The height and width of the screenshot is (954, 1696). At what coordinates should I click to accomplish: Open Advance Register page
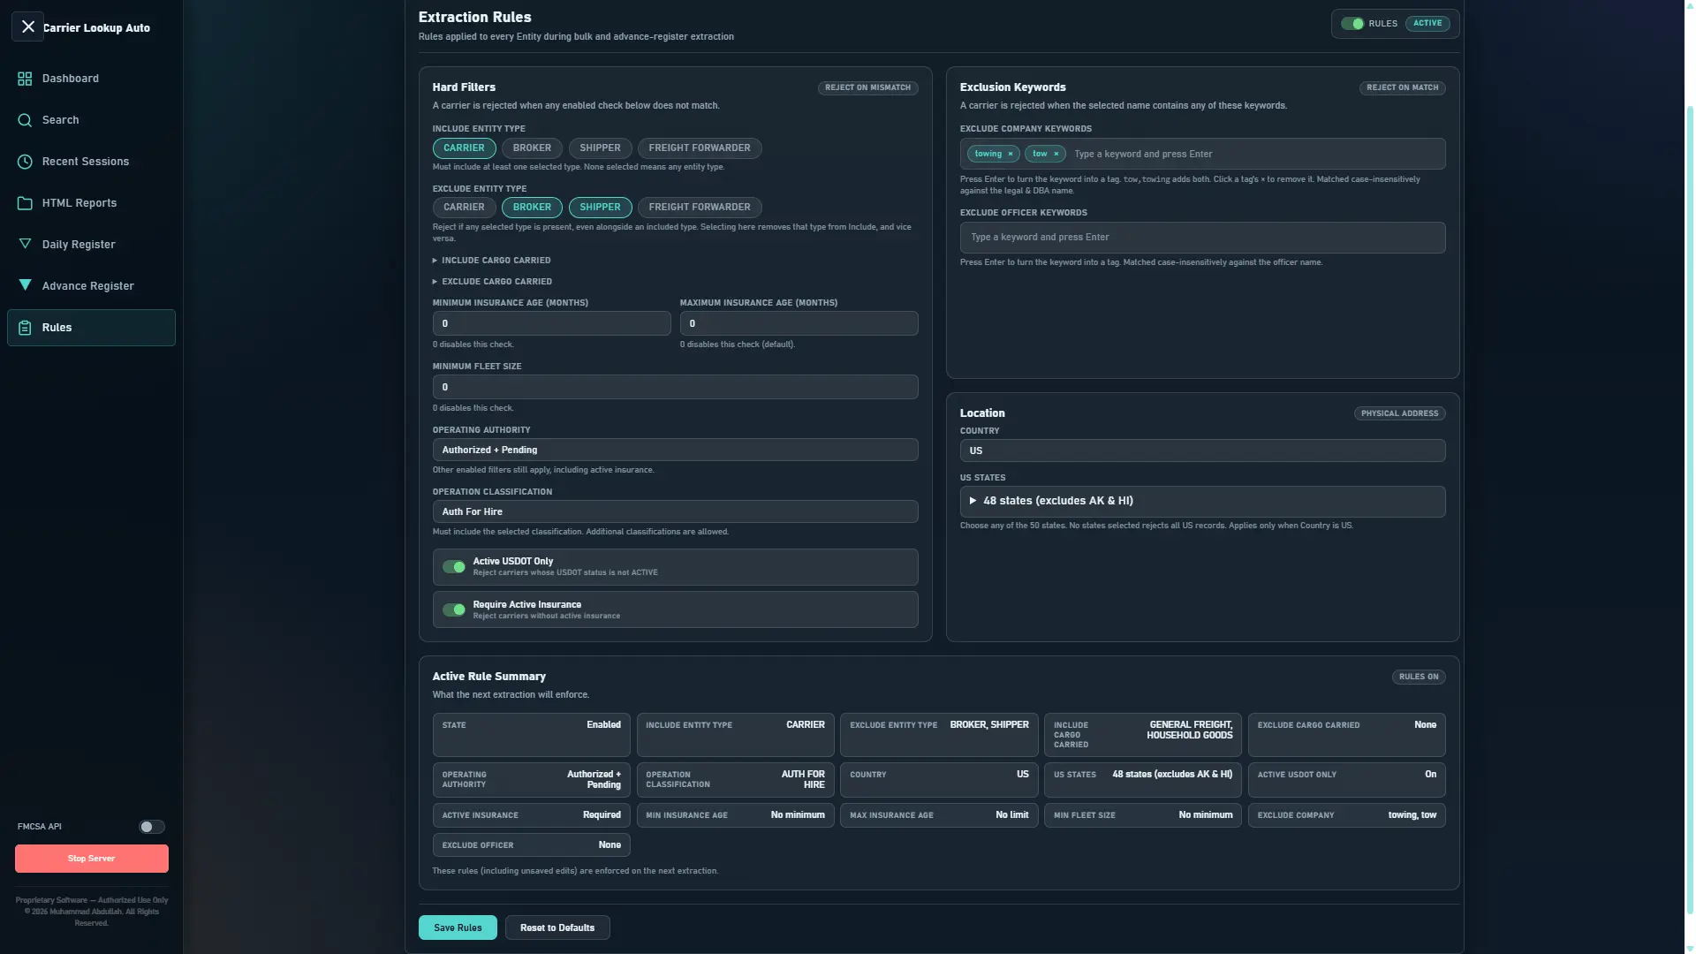91,286
